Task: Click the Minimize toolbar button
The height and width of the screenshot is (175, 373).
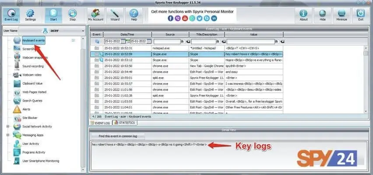Action: (x=341, y=15)
